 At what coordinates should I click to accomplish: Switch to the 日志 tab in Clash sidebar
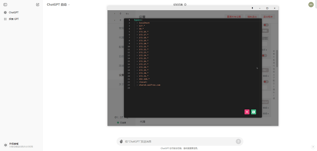point(121,56)
